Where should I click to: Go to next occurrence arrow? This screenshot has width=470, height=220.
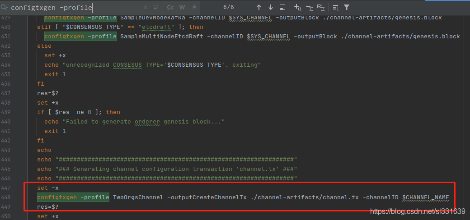click(x=271, y=7)
